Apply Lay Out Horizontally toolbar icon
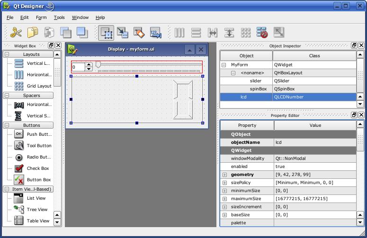 (x=179, y=33)
